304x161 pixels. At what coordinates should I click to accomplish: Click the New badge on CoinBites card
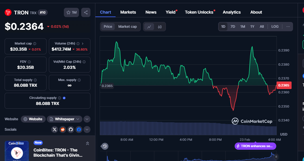click(38, 143)
